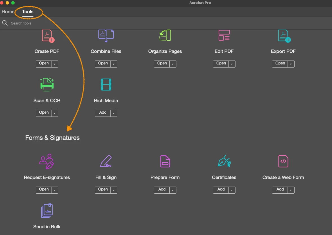Expand the Combine Files dropdown arrow
This screenshot has height=235, width=332.
coord(114,64)
